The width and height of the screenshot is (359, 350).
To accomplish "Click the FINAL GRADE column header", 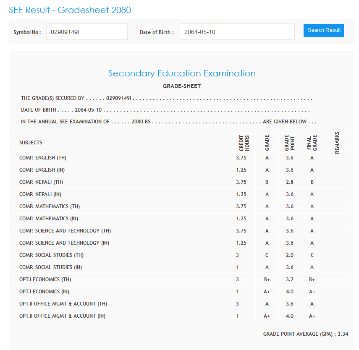I will 312,143.
